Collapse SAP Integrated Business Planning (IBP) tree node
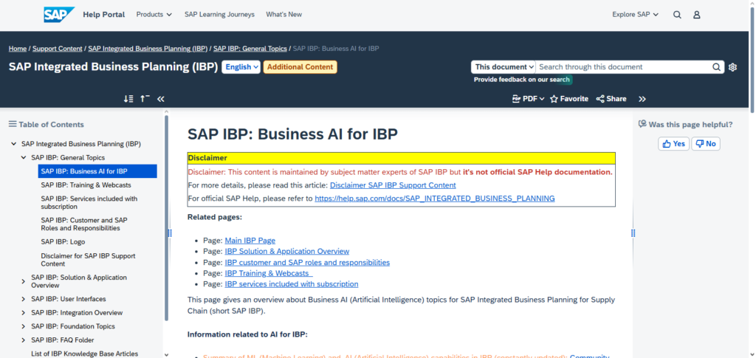This screenshot has width=756, height=358. pos(13,144)
